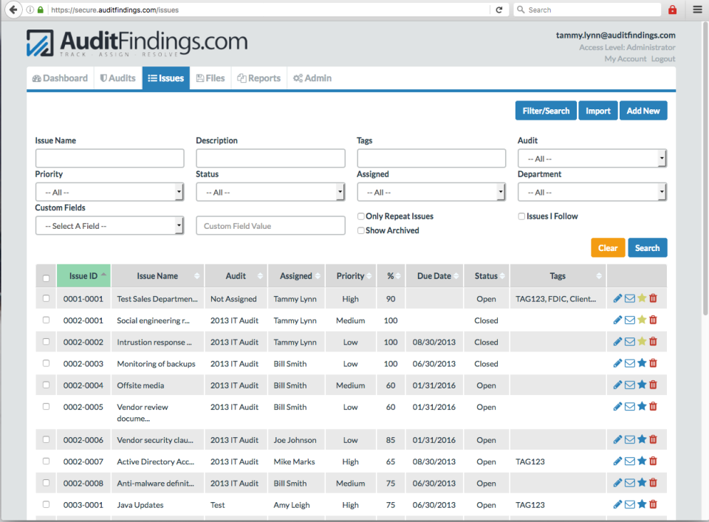Viewport: 709px width, 522px height.
Task: Check Show Archived
Action: pyautogui.click(x=361, y=230)
